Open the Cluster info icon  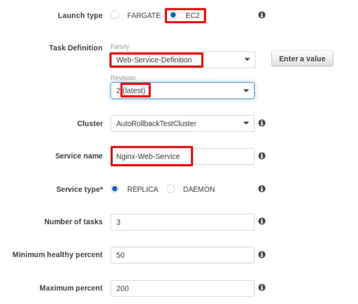point(262,123)
